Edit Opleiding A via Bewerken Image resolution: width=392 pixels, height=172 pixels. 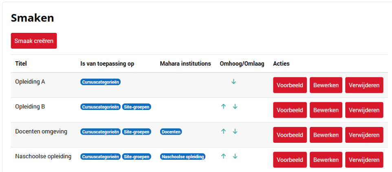tap(326, 85)
